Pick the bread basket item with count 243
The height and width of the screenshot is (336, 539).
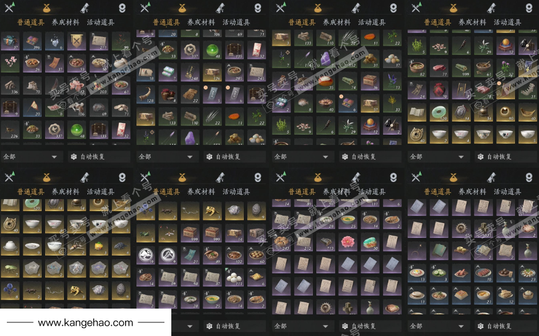281,242
